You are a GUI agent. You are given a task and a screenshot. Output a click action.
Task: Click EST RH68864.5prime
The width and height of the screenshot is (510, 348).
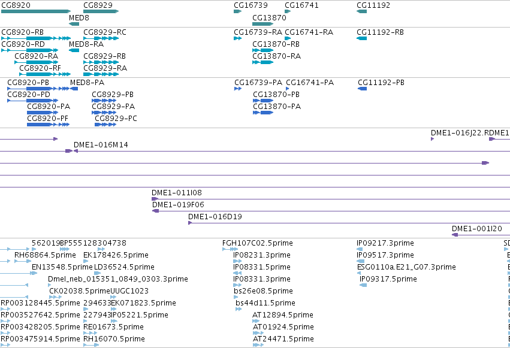pyautogui.click(x=45, y=255)
